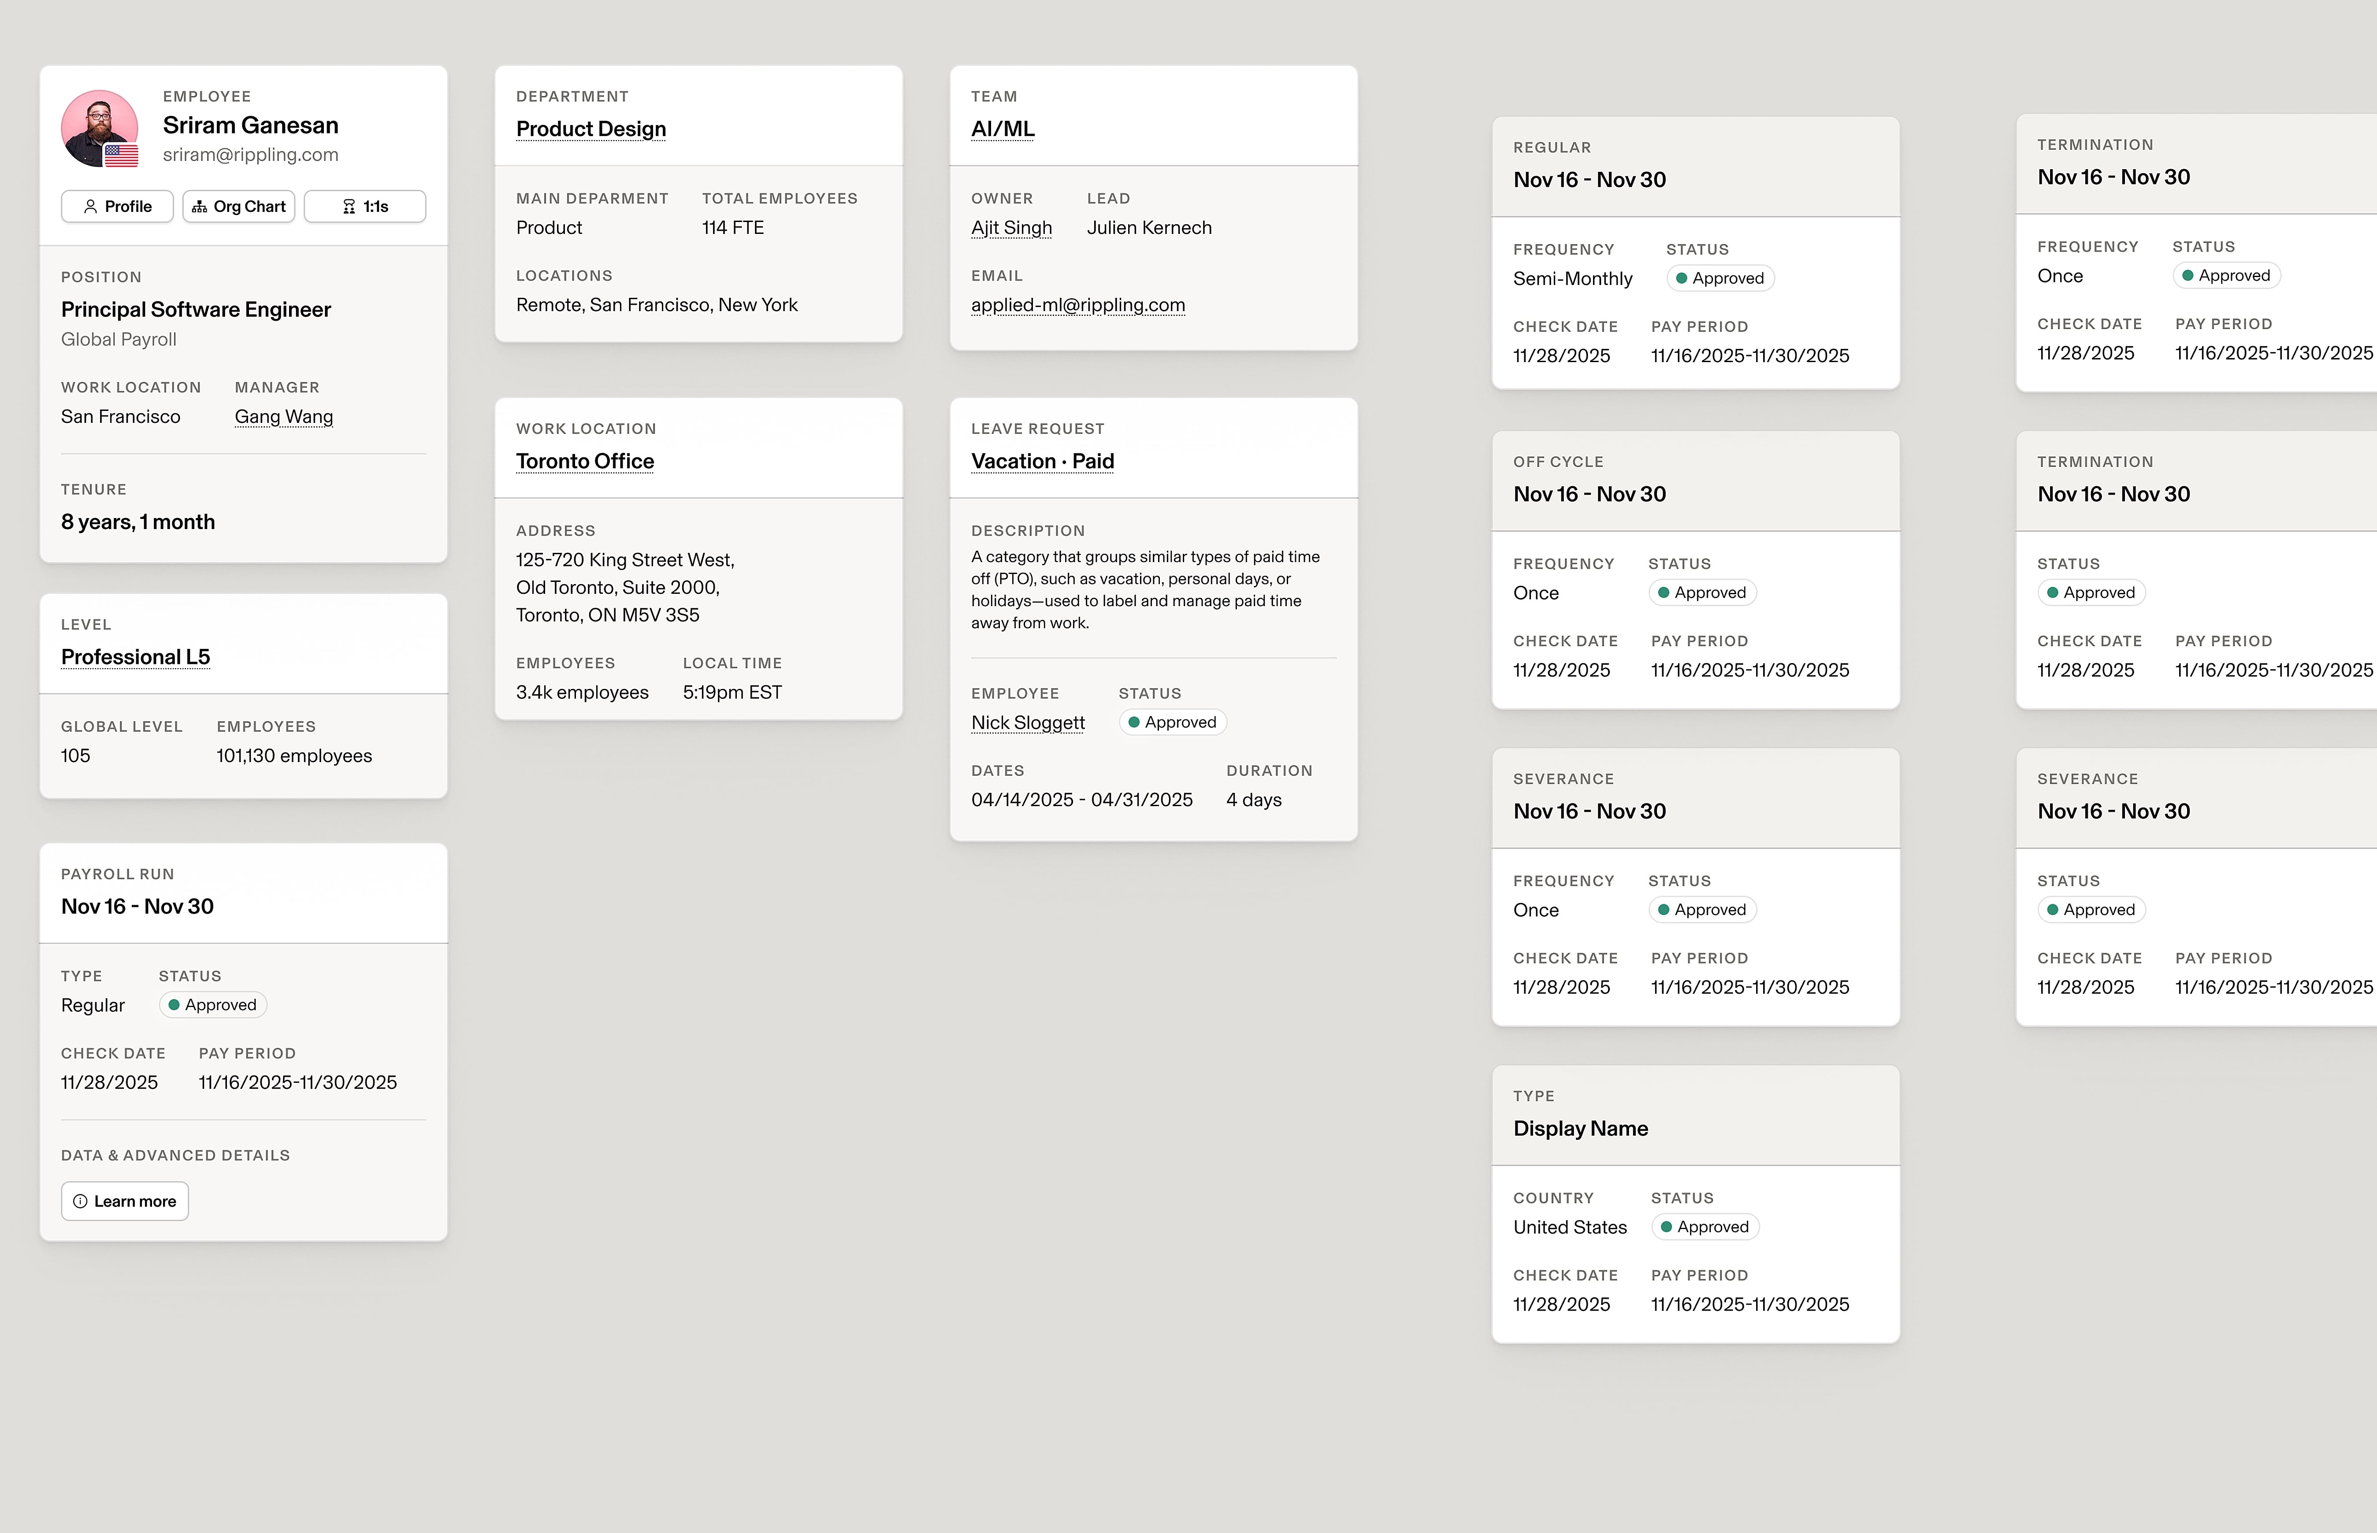
Task: Click the info icon in Learn more
Action: [81, 1202]
